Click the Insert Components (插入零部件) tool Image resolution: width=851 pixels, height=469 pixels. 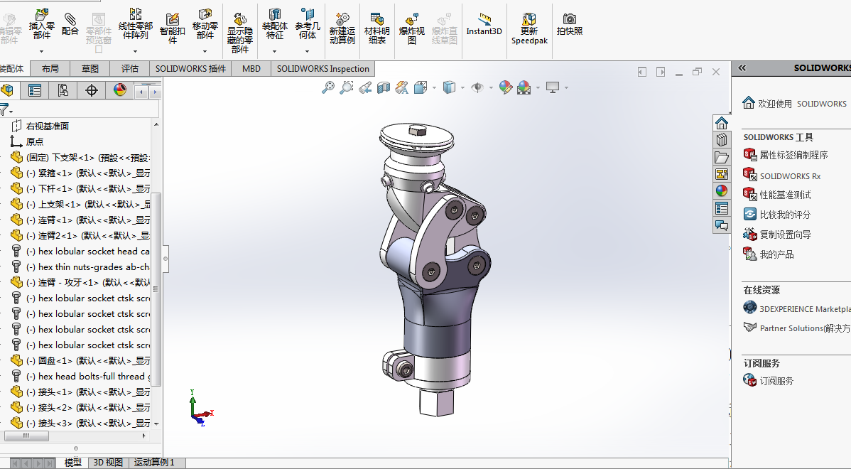pos(42,24)
